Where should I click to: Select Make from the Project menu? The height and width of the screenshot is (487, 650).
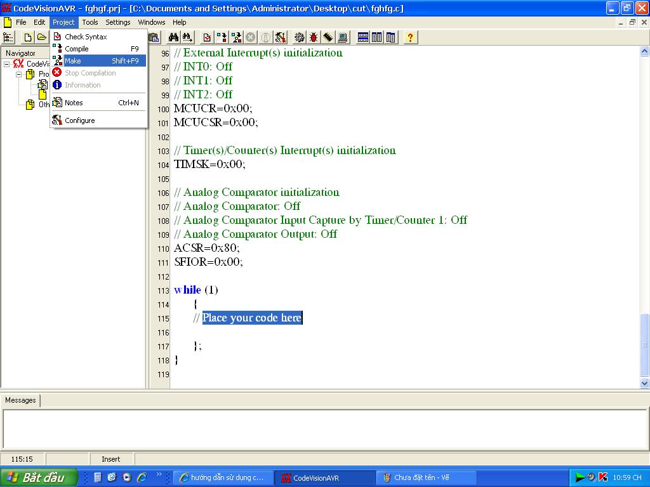pos(73,61)
